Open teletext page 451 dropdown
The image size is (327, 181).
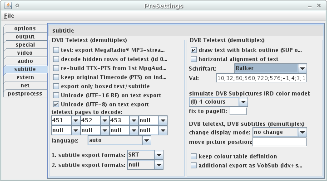pos(75,120)
